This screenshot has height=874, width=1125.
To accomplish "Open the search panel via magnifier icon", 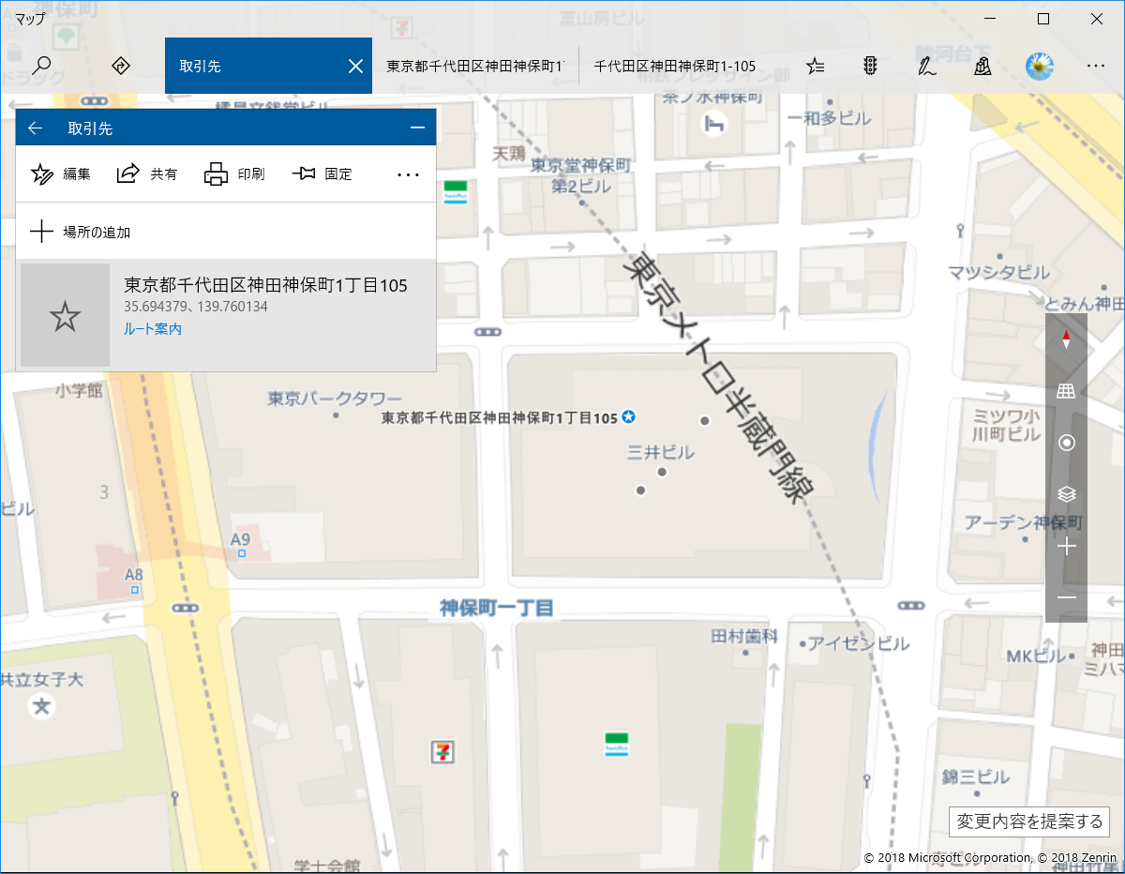I will [x=43, y=66].
